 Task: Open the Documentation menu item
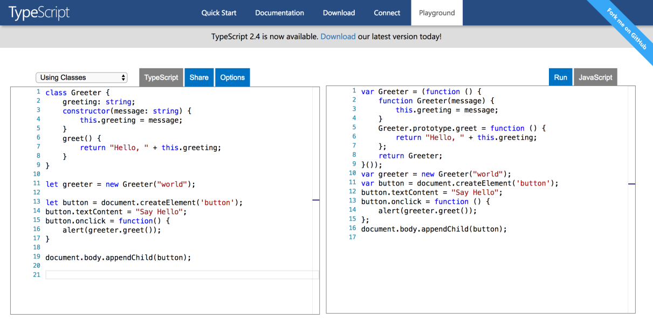pos(279,13)
